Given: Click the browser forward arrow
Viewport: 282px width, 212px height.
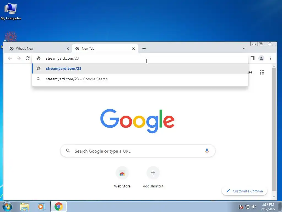Looking at the screenshot, I should click(19, 58).
